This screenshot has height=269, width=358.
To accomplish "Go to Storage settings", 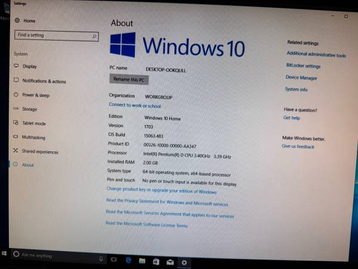I will [x=29, y=109].
